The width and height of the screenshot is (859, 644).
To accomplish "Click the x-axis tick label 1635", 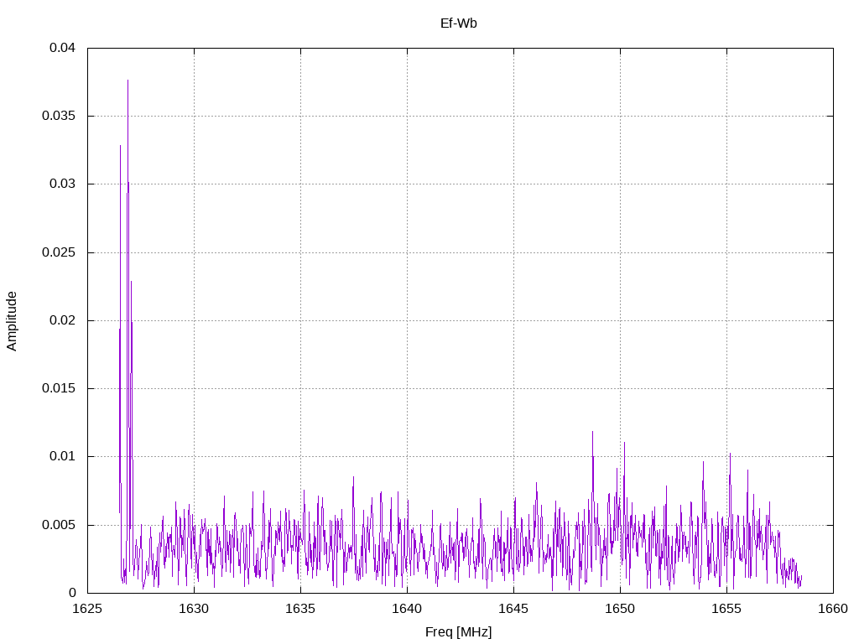I will coord(301,609).
